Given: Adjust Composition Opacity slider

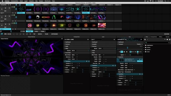Looking at the screenshot, I should [83, 51].
